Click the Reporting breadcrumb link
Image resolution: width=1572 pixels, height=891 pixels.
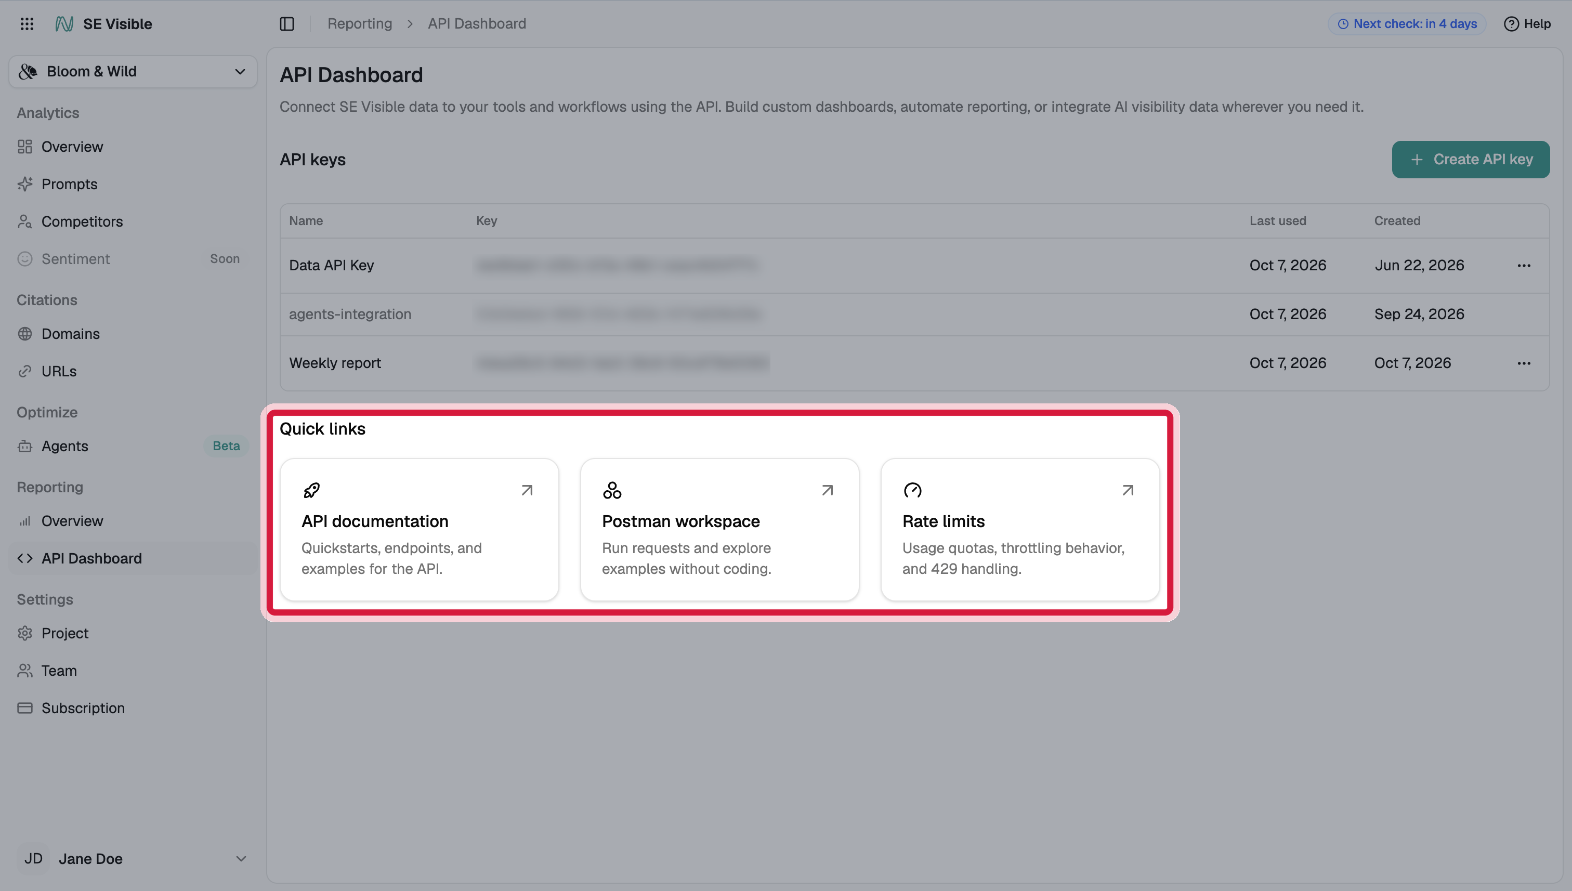tap(360, 24)
